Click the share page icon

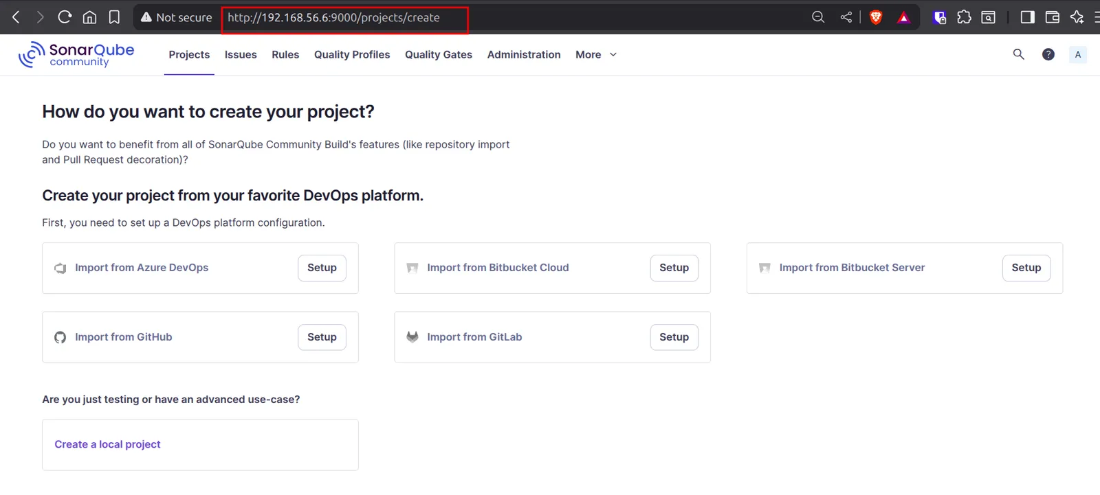846,17
